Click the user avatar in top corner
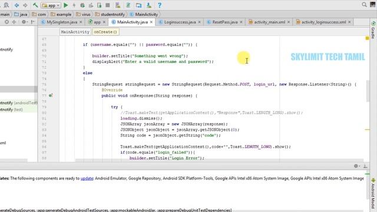Image resolution: width=377 pixels, height=212 pixels. pos(373,5)
